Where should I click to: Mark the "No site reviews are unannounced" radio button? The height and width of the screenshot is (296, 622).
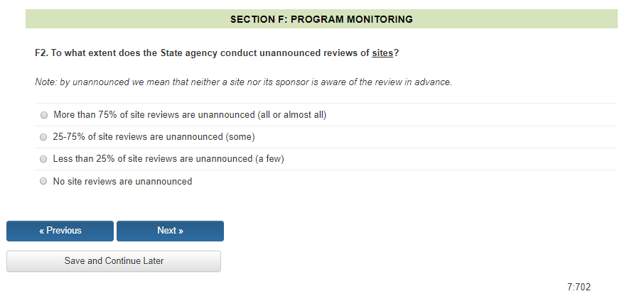45,182
